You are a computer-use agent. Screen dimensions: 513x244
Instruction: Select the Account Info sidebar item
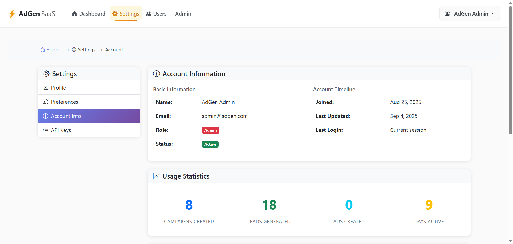click(89, 116)
